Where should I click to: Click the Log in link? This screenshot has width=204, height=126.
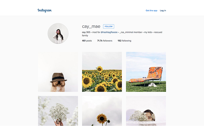pos(163,10)
